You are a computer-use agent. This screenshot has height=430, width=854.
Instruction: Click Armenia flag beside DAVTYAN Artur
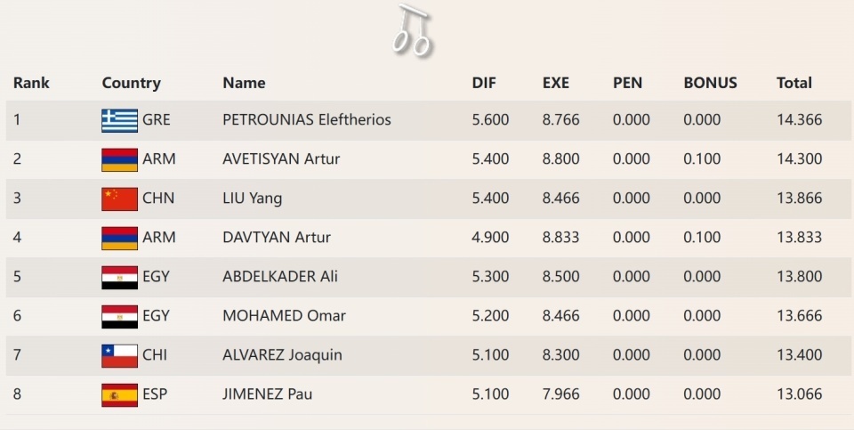119,238
